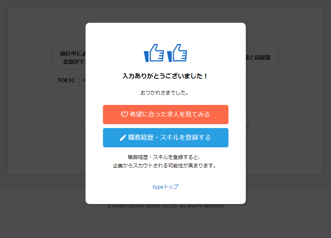Click the おつかれさまでした。 message
Image resolution: width=331 pixels, height=238 pixels.
(165, 93)
